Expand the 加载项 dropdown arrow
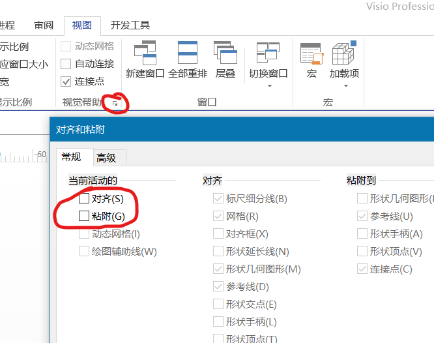This screenshot has width=434, height=343. click(346, 85)
